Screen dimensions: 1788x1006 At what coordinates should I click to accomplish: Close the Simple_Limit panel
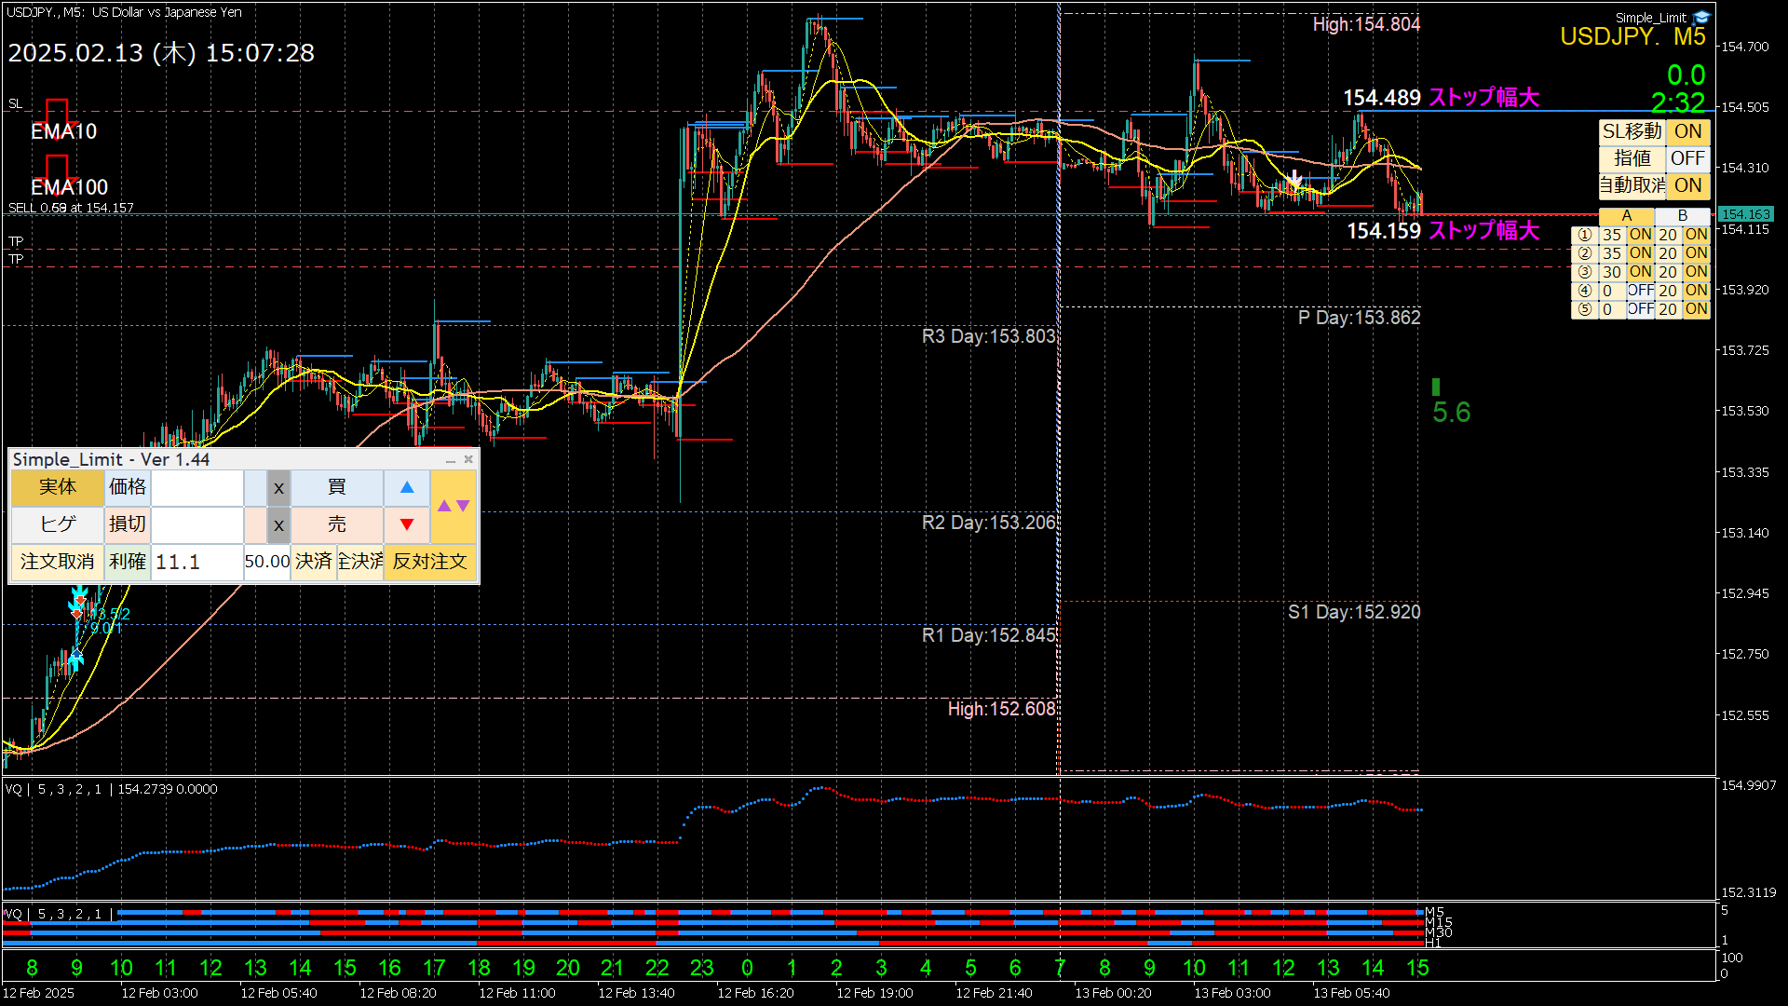(x=468, y=459)
